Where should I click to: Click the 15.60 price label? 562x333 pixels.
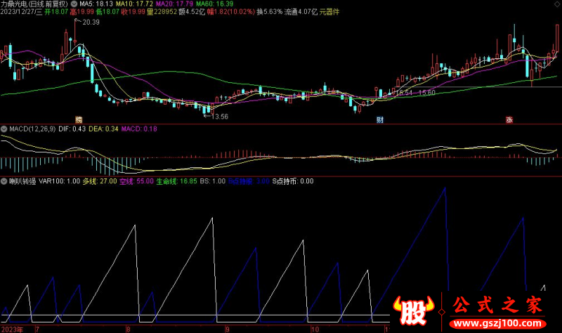click(426, 93)
